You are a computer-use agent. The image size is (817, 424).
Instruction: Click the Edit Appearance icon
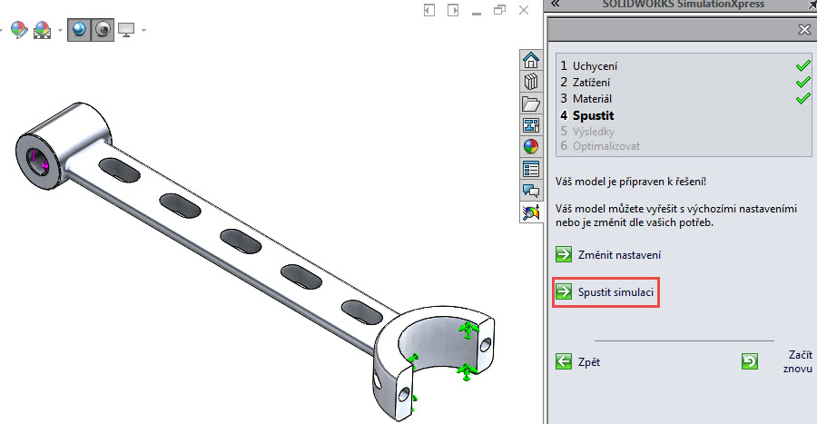pos(18,30)
